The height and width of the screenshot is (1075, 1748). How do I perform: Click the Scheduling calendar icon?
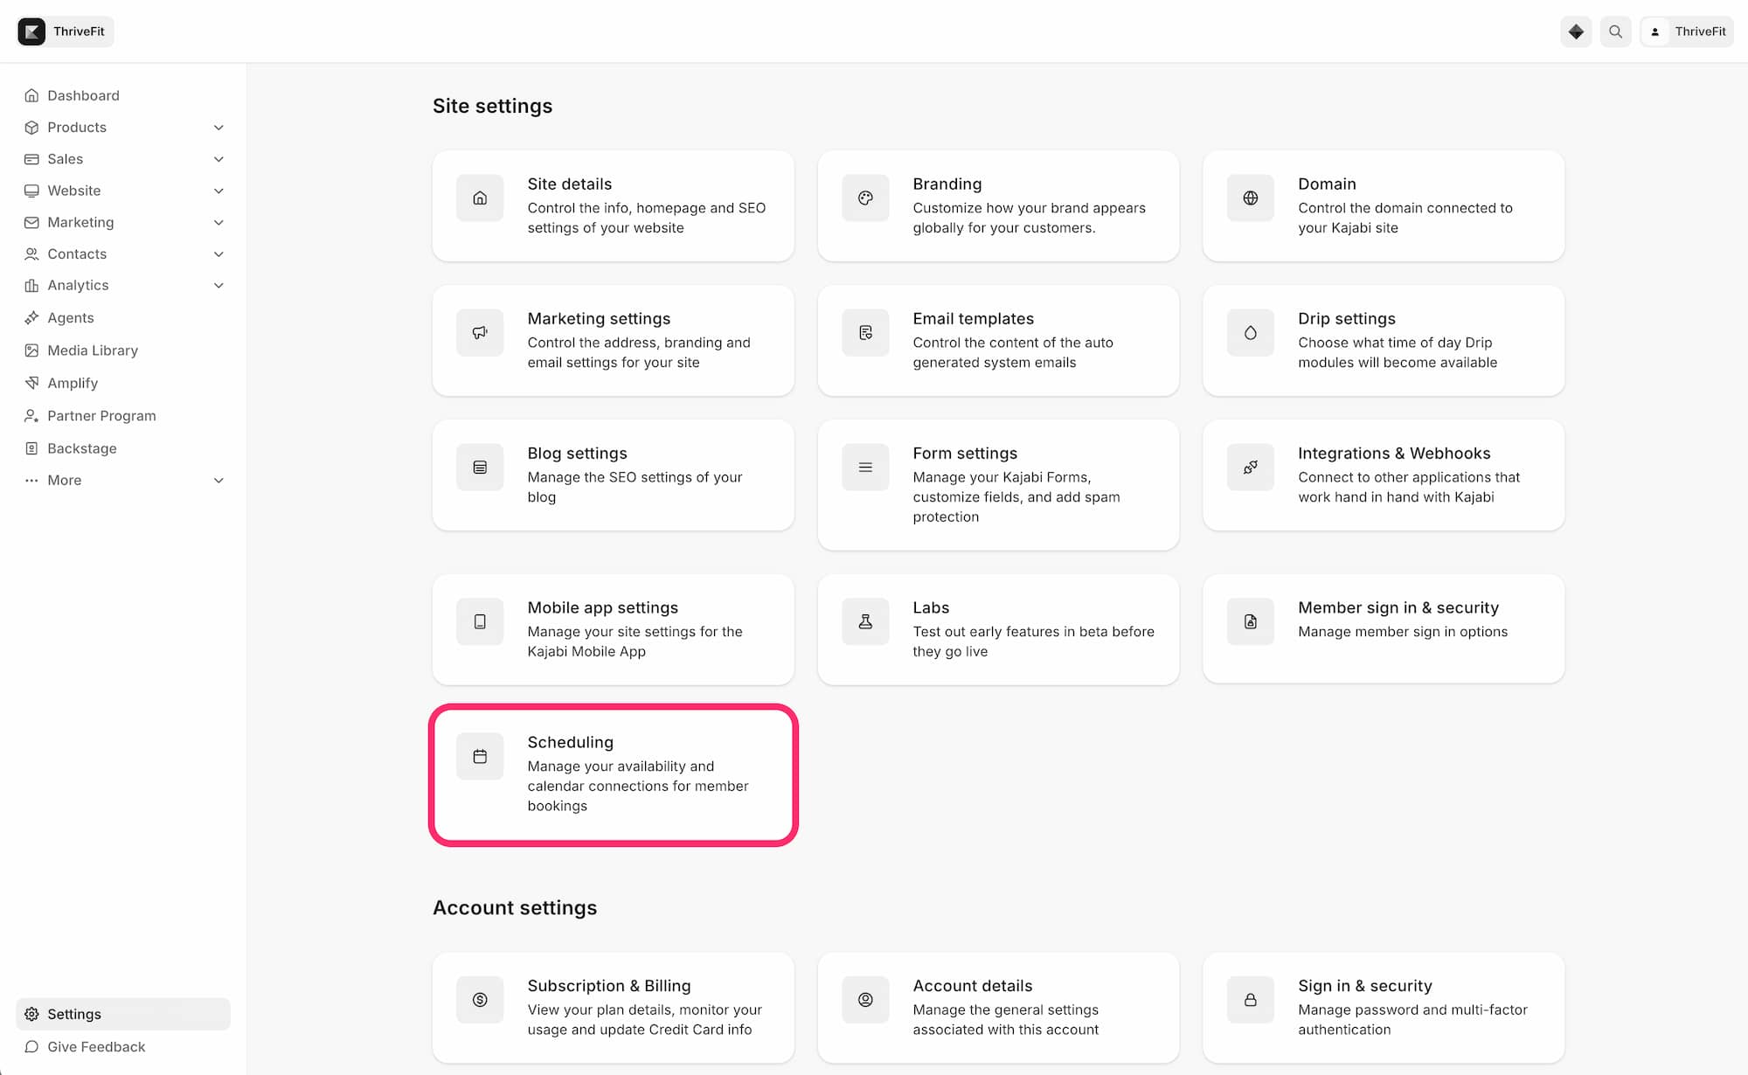pos(480,757)
